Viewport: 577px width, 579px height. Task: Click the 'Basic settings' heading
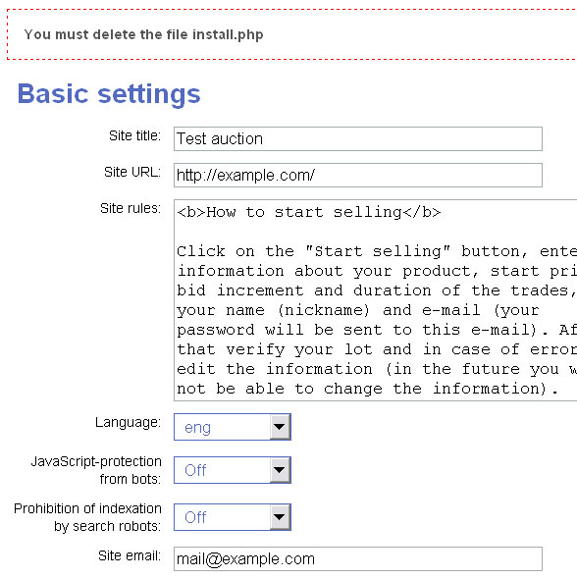click(109, 94)
